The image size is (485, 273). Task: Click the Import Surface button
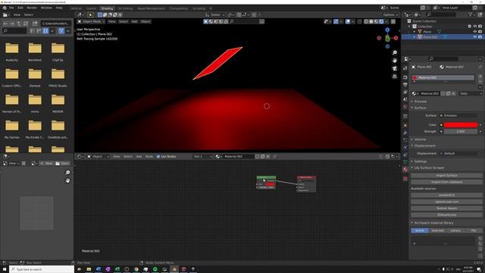446,175
